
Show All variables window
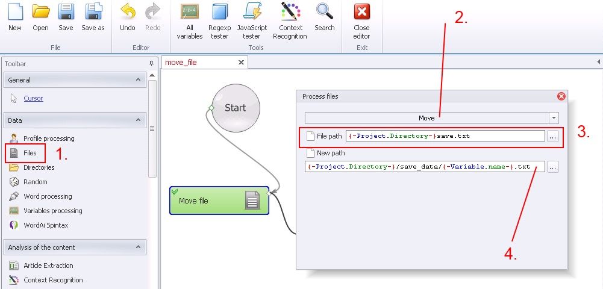coord(189,13)
